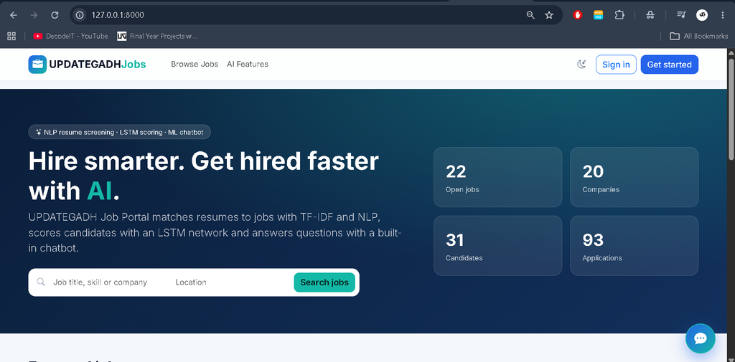The width and height of the screenshot is (735, 362).
Task: View site information icon in address bar
Action: pos(80,15)
